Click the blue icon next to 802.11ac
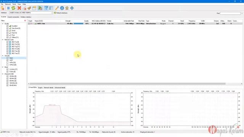The width and height of the screenshot is (244, 137). pyautogui.click(x=10, y=51)
